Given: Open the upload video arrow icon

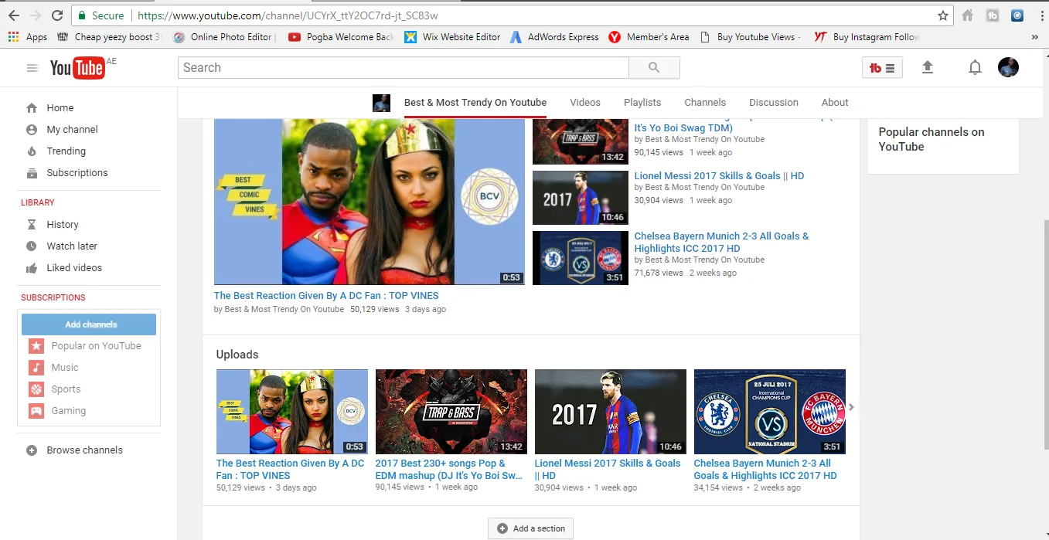Looking at the screenshot, I should [x=928, y=68].
